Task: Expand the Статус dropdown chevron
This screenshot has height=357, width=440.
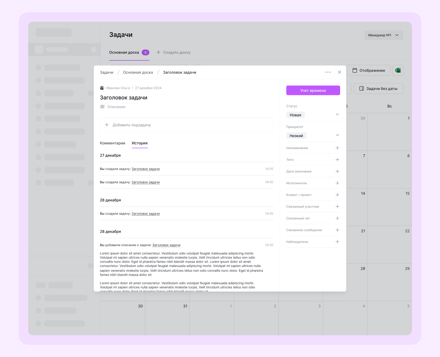Action: pyautogui.click(x=337, y=115)
